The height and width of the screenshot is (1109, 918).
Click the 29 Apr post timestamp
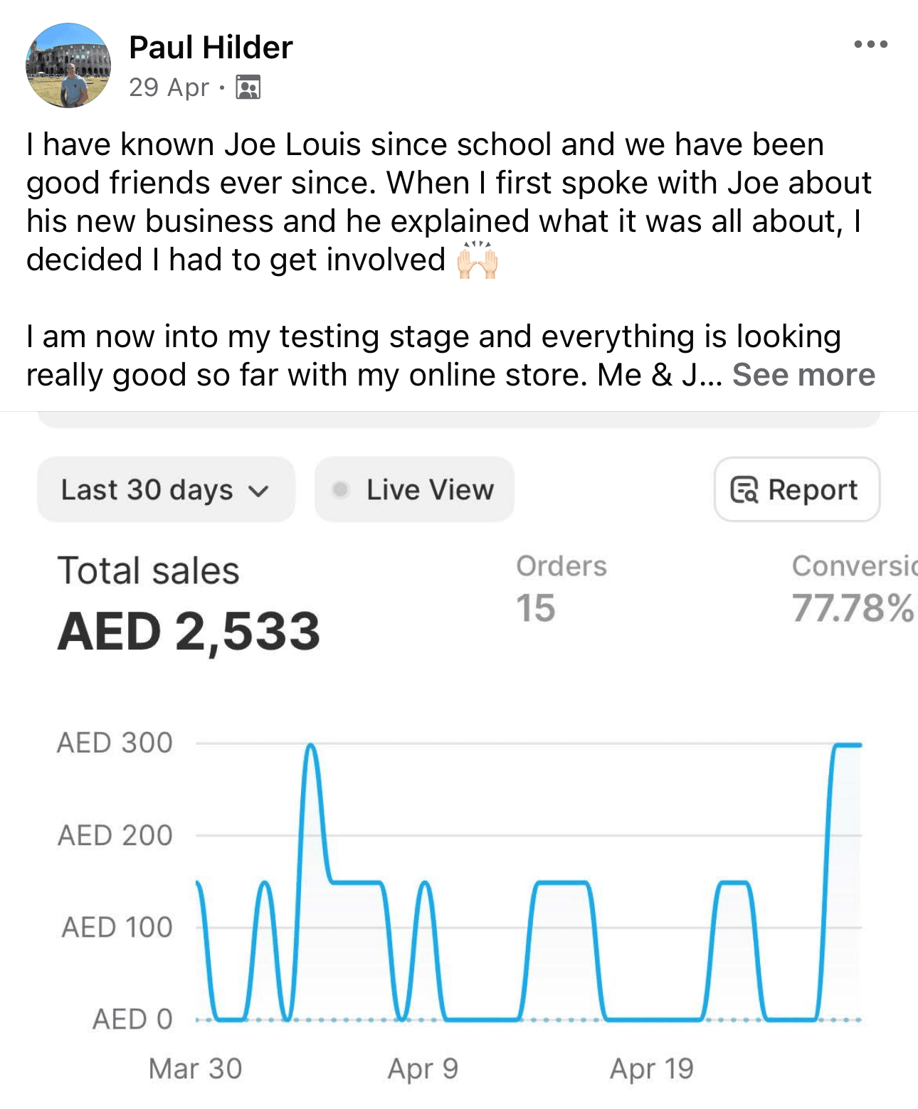(169, 87)
